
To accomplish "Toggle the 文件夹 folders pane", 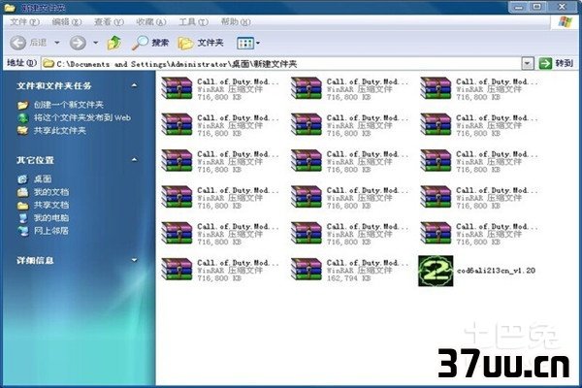I will coord(201,43).
